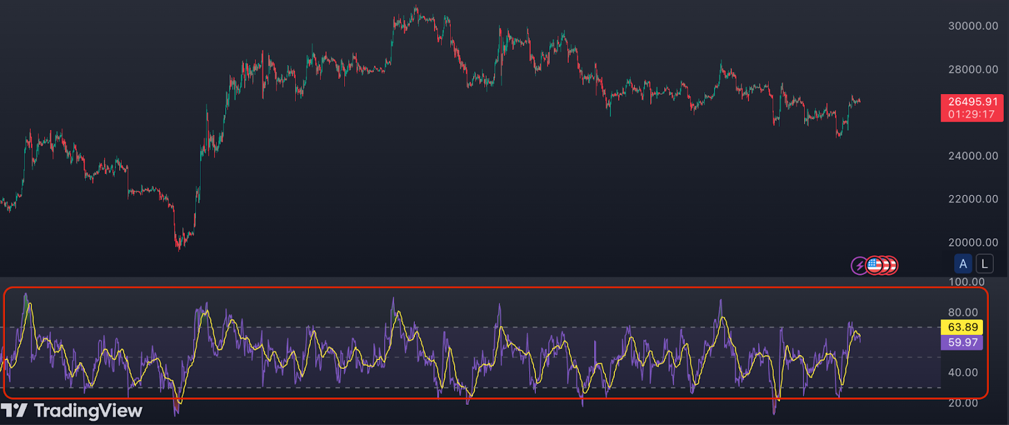Viewport: 1009px width, 425px height.
Task: Click the 20.00 RSI axis label
Action: click(x=963, y=403)
